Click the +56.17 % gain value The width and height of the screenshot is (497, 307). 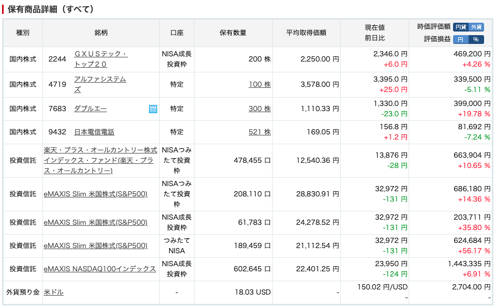click(474, 251)
